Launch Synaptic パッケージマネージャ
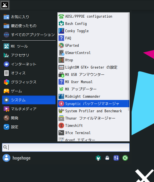Screen dimensions: 154x182 94,104
